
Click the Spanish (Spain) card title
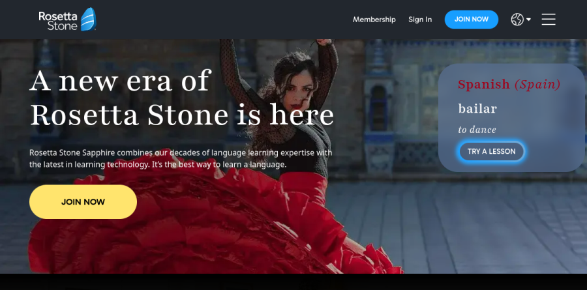[x=509, y=85]
